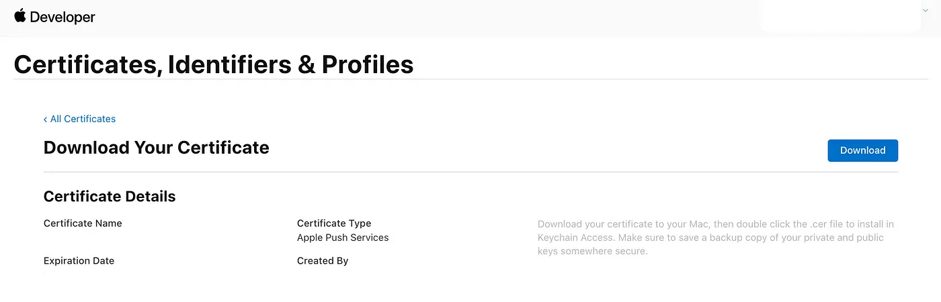Select the Created By label
The image size is (941, 302).
323,261
